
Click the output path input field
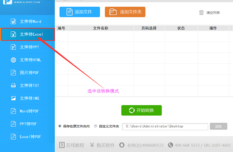coord(165,126)
